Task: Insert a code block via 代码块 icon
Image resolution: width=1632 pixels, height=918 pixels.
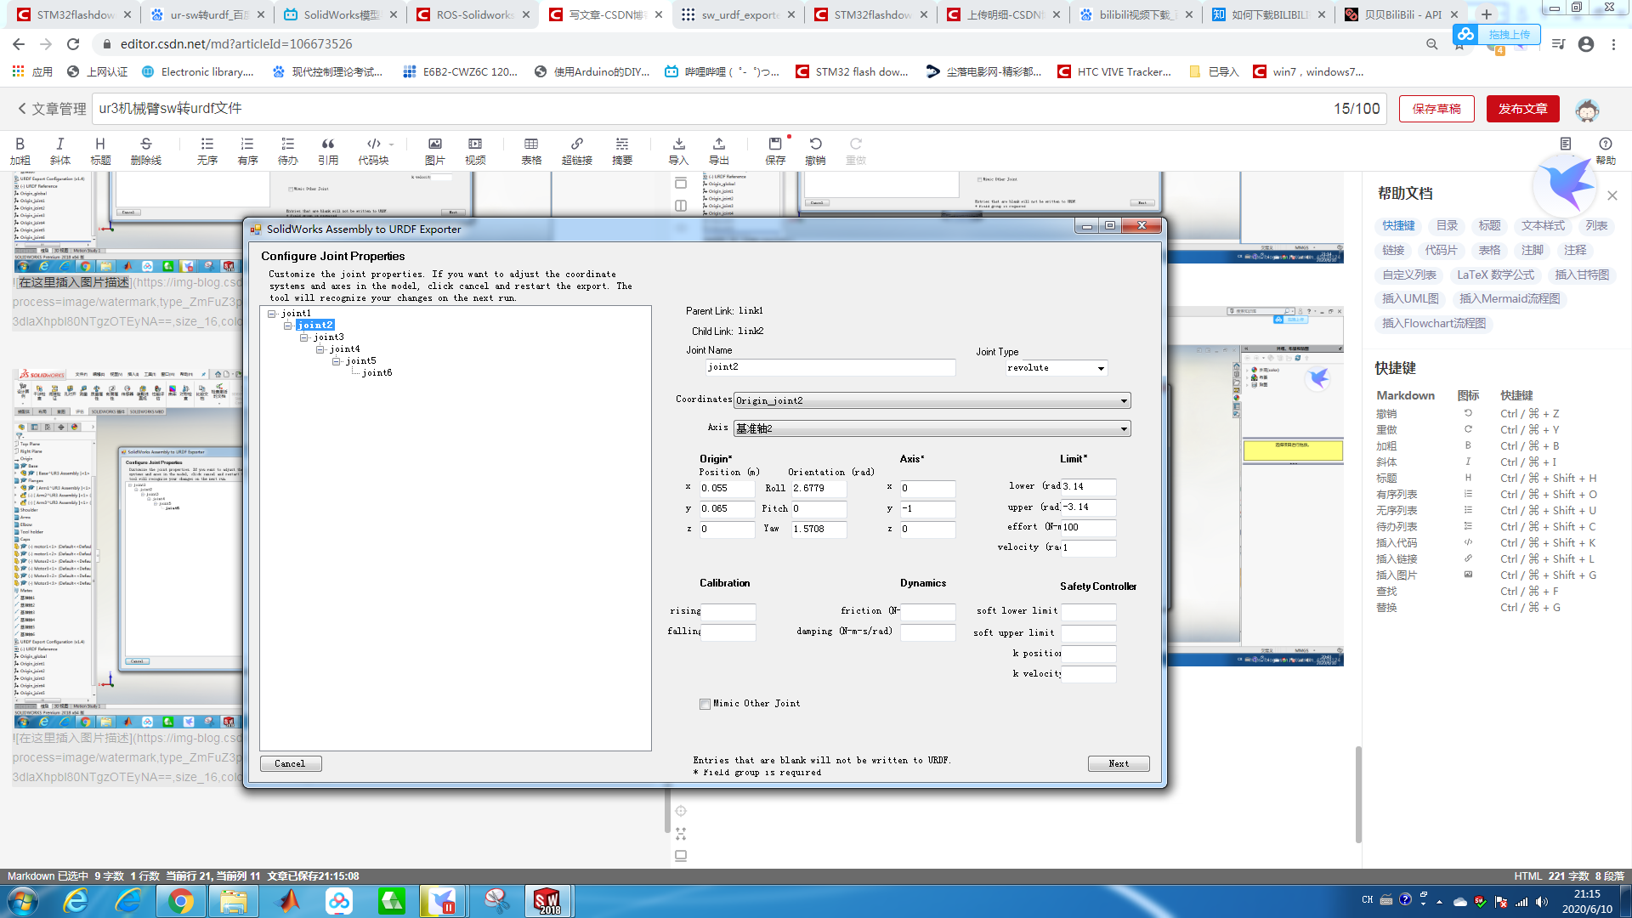Action: pyautogui.click(x=373, y=150)
